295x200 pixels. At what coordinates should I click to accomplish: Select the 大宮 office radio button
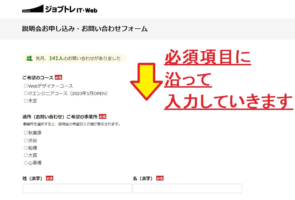(x=26, y=155)
